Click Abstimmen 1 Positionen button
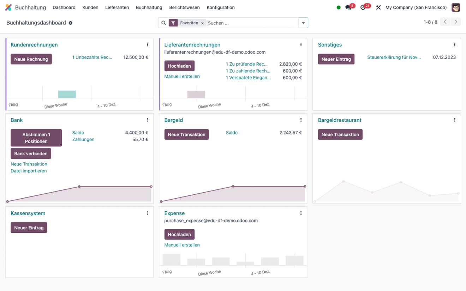Image resolution: width=466 pixels, height=291 pixels. tap(36, 138)
